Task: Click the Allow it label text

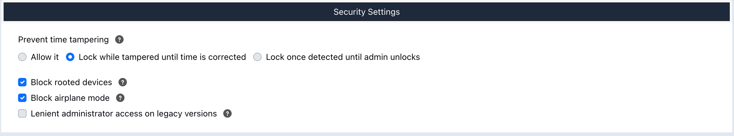Action: [45, 57]
